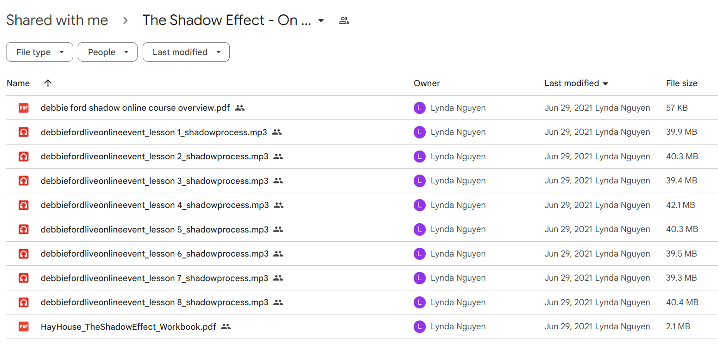Click audio icon of lesson 5 mp3
718x358 pixels.
[x=24, y=229]
